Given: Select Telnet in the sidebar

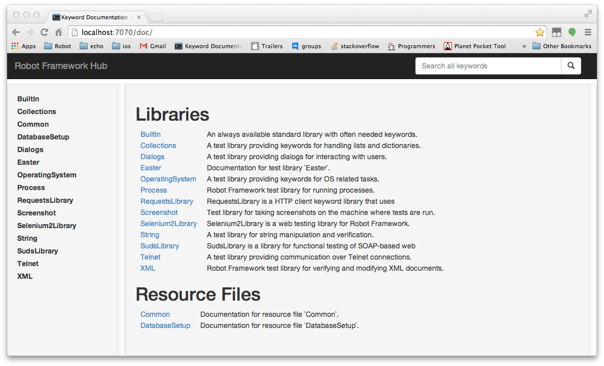Looking at the screenshot, I should 28,264.
